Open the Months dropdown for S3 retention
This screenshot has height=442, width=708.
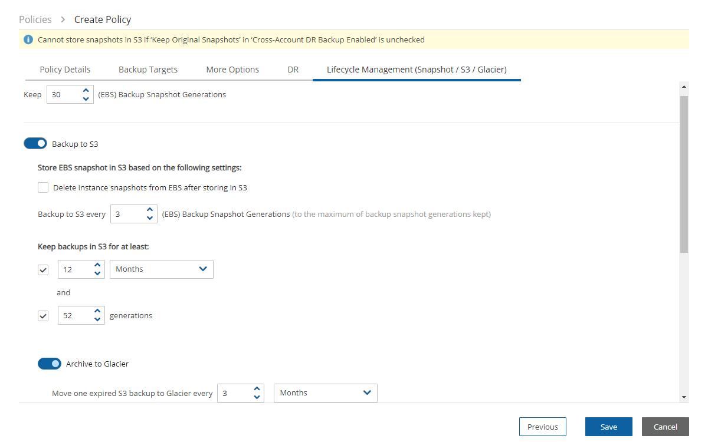pos(162,269)
